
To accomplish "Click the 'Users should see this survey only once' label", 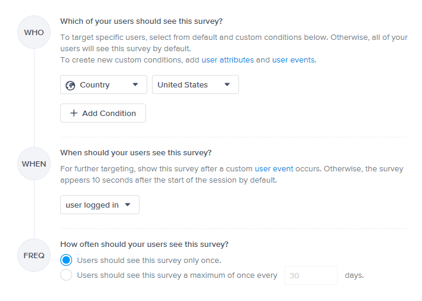I will 149,260.
